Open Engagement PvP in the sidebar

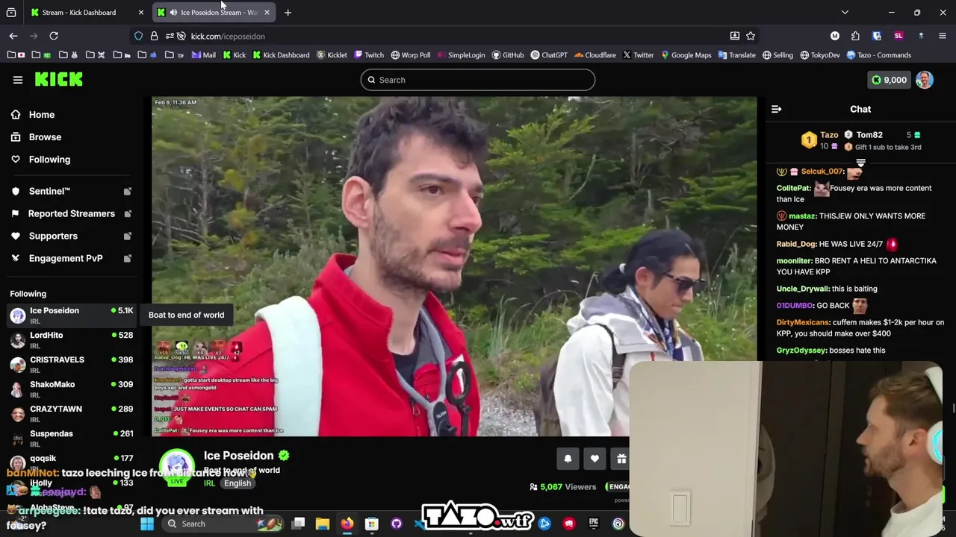coord(66,259)
